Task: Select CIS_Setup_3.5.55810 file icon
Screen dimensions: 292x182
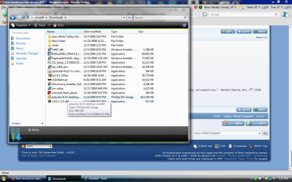Action: tap(49, 63)
